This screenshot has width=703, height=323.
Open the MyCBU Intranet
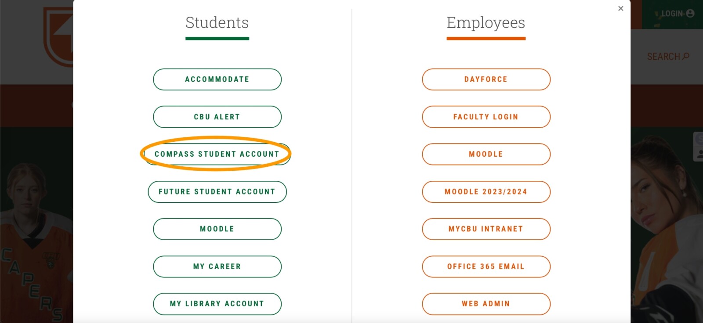pos(486,229)
